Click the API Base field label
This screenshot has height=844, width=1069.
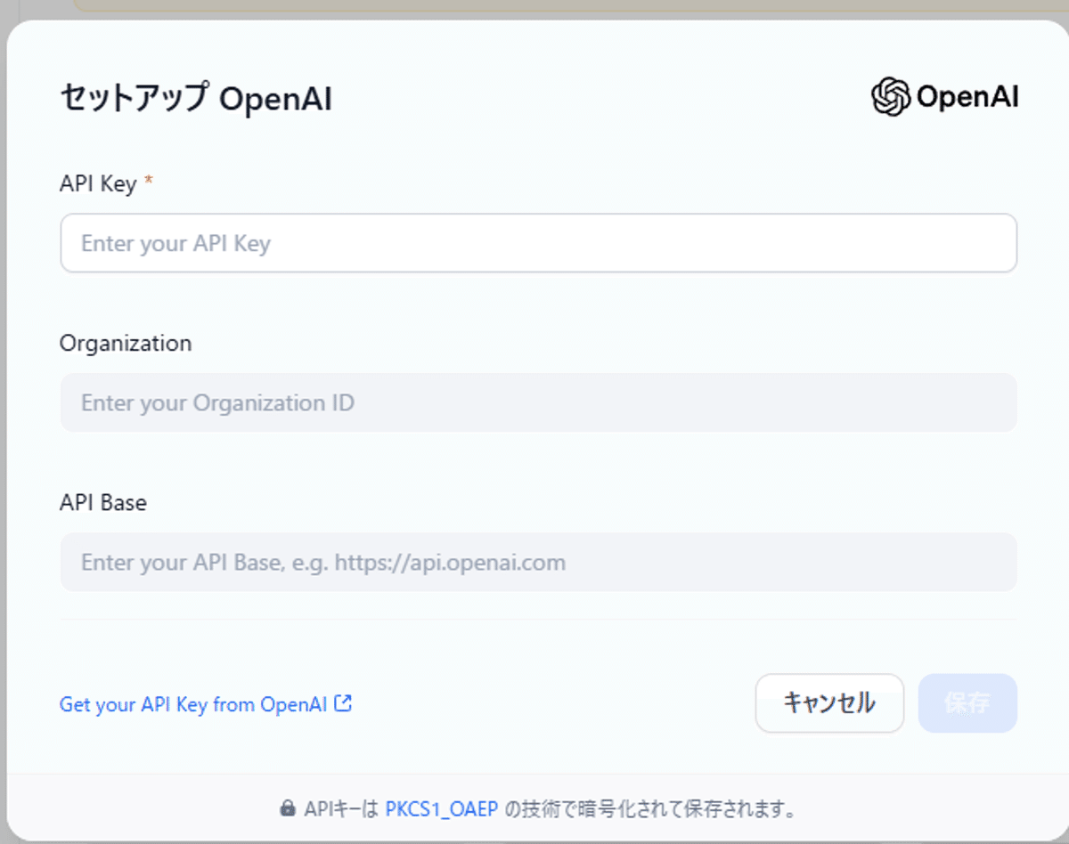coord(103,502)
